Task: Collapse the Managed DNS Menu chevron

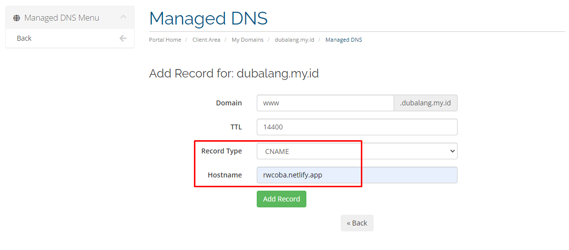Action: tap(123, 17)
